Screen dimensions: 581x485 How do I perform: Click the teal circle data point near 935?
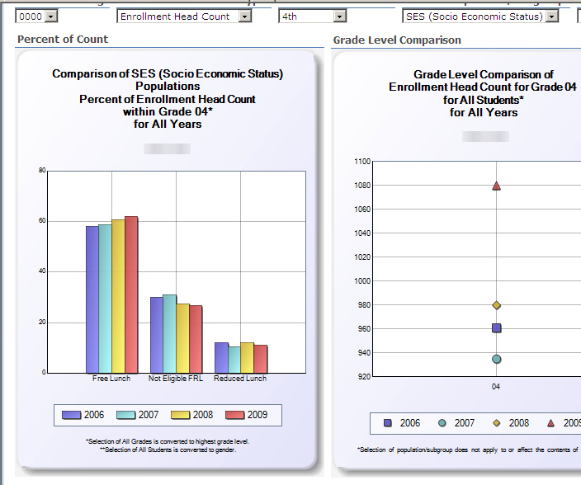(496, 359)
